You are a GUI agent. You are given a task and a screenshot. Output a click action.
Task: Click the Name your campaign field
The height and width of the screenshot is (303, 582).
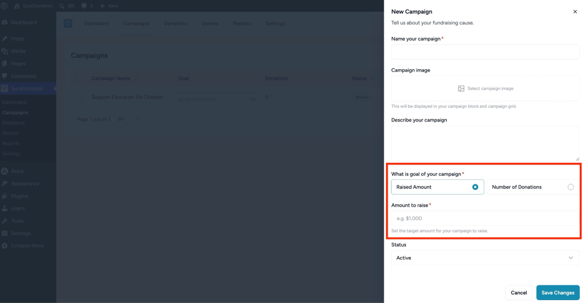485,52
